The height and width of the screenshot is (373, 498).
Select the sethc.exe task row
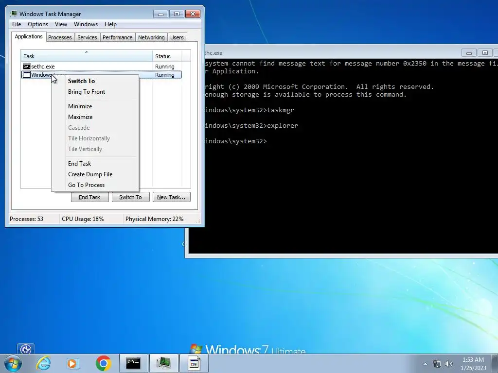pyautogui.click(x=101, y=67)
